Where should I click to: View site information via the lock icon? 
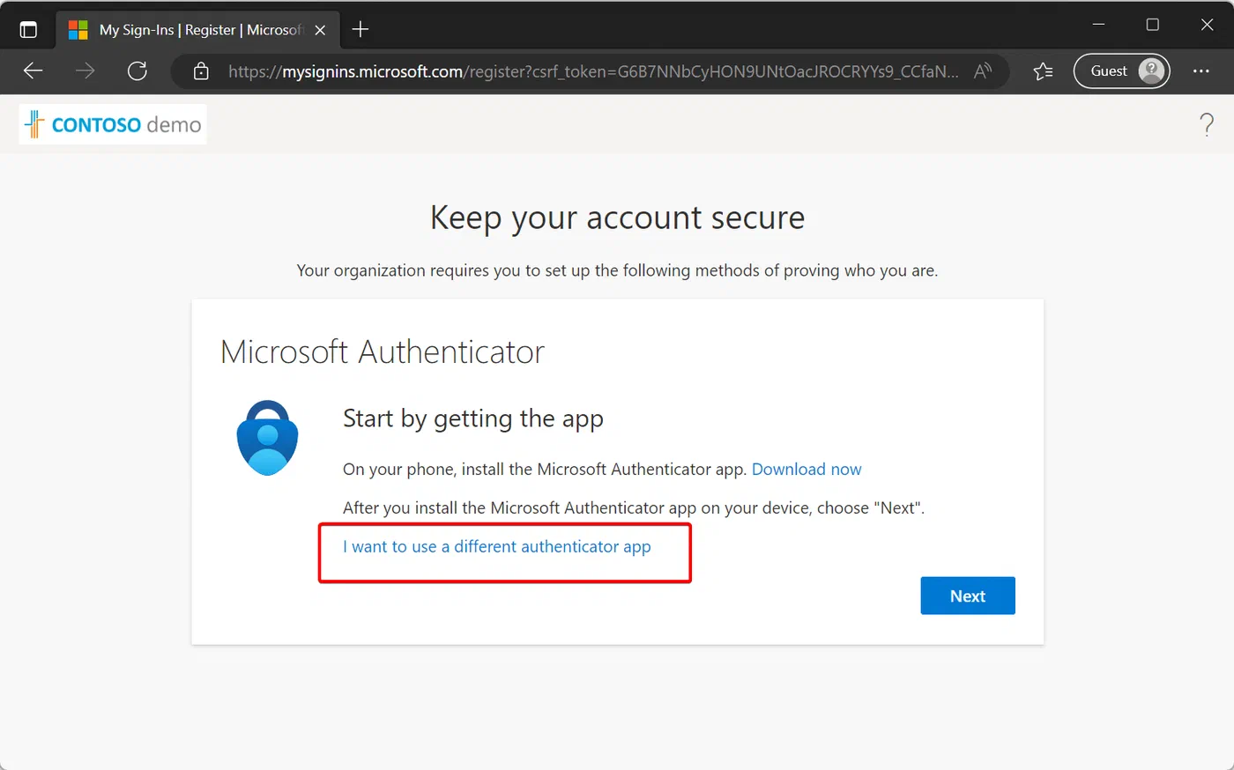coord(201,71)
